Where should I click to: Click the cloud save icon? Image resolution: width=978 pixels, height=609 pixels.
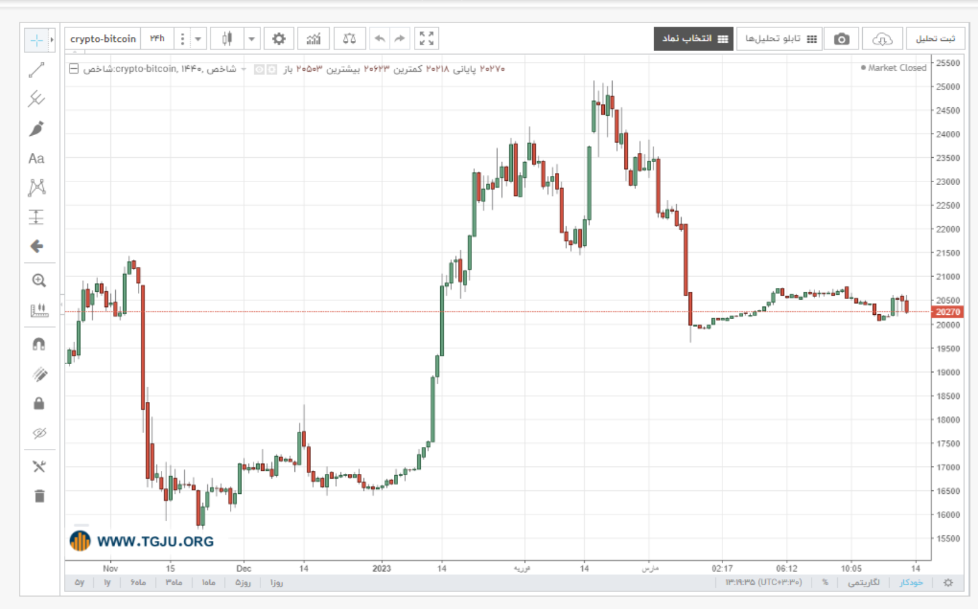point(882,39)
